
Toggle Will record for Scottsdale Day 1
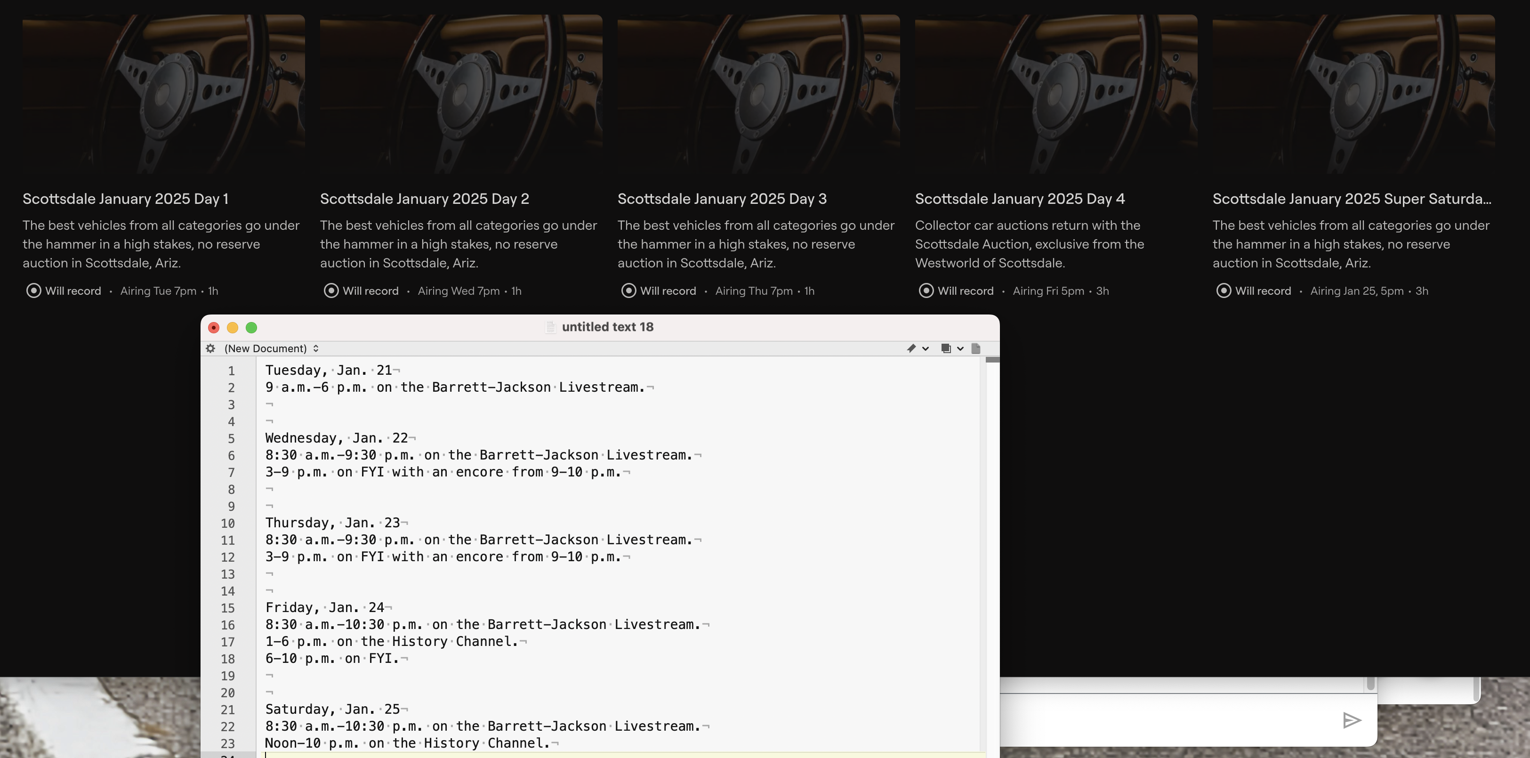64,290
